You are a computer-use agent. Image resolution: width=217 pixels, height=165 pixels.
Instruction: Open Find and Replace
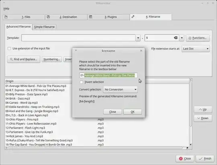coord(24,59)
